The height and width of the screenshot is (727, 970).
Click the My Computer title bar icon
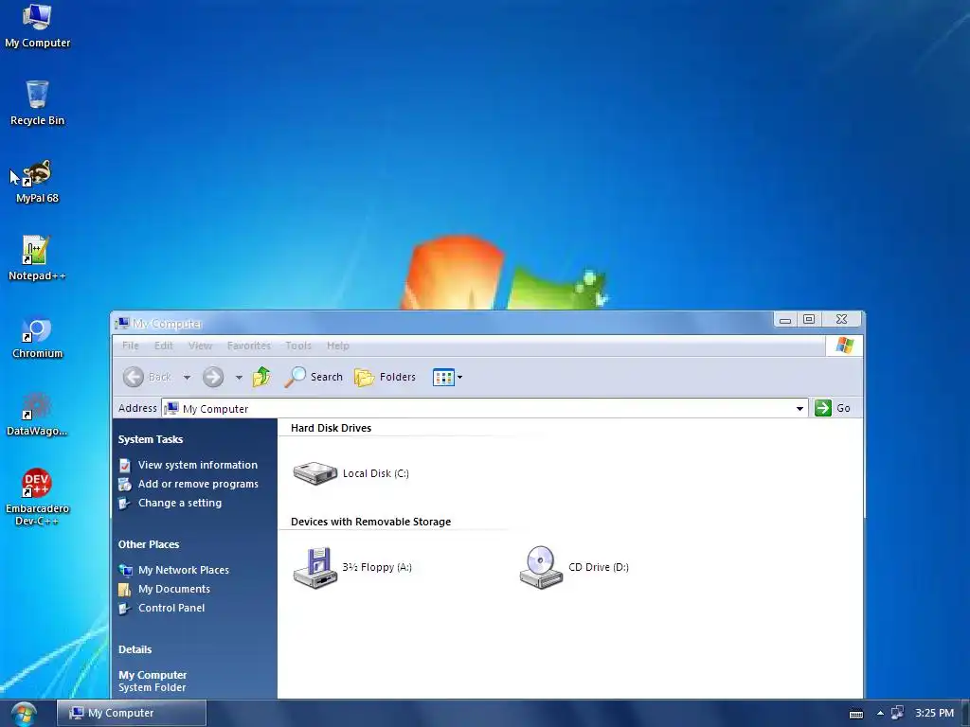point(122,324)
